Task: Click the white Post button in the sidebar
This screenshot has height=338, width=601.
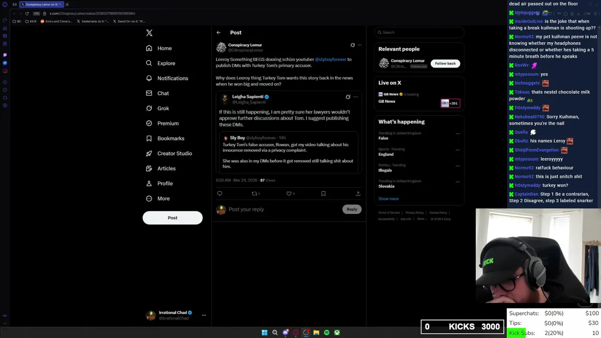Action: click(x=172, y=218)
